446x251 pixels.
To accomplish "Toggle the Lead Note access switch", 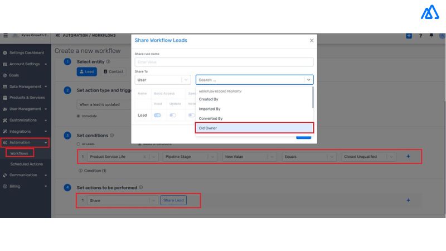I will (191, 115).
